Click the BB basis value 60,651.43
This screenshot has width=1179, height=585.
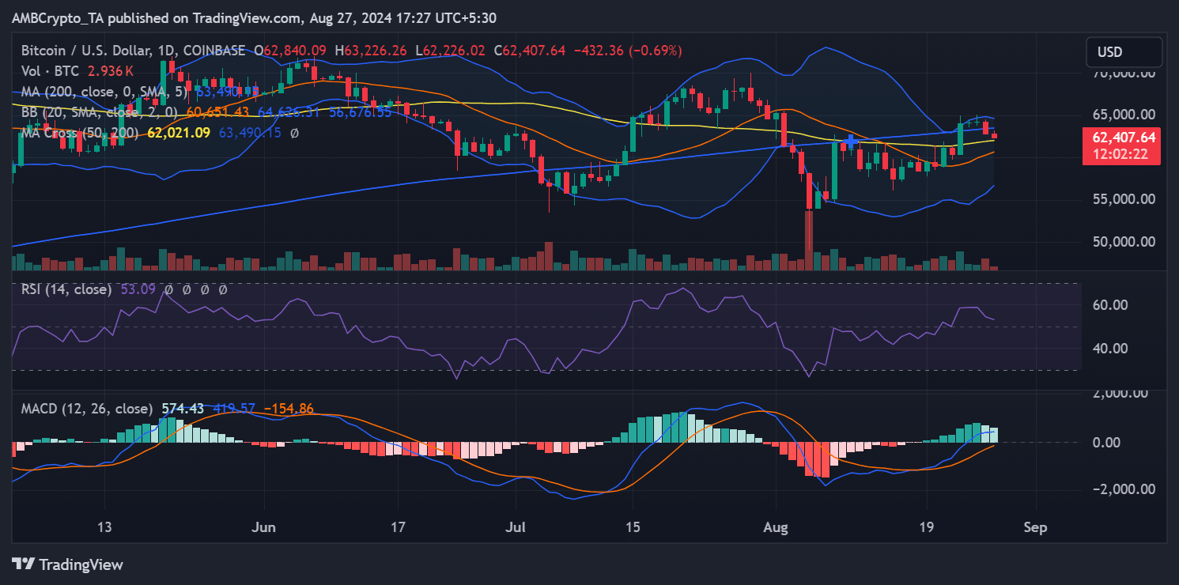[217, 112]
